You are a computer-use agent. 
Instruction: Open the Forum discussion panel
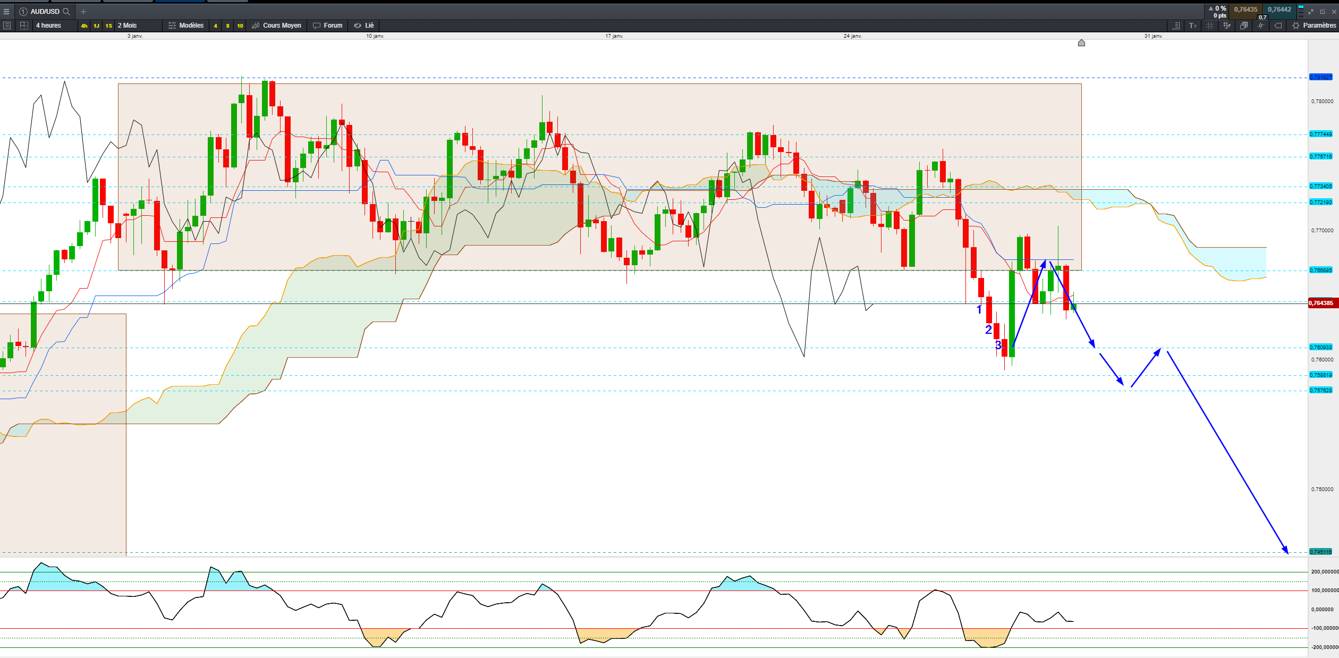(x=328, y=26)
